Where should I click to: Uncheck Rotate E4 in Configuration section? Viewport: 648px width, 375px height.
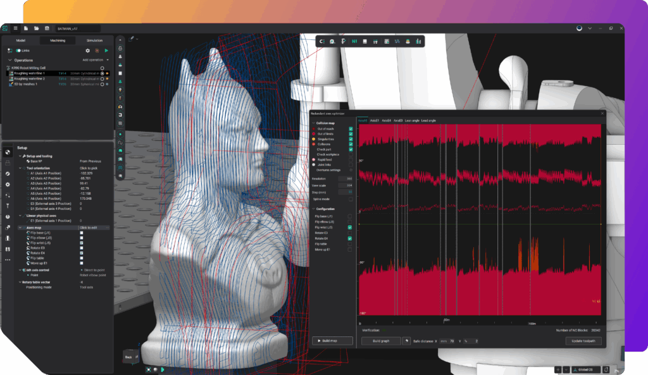pos(351,238)
